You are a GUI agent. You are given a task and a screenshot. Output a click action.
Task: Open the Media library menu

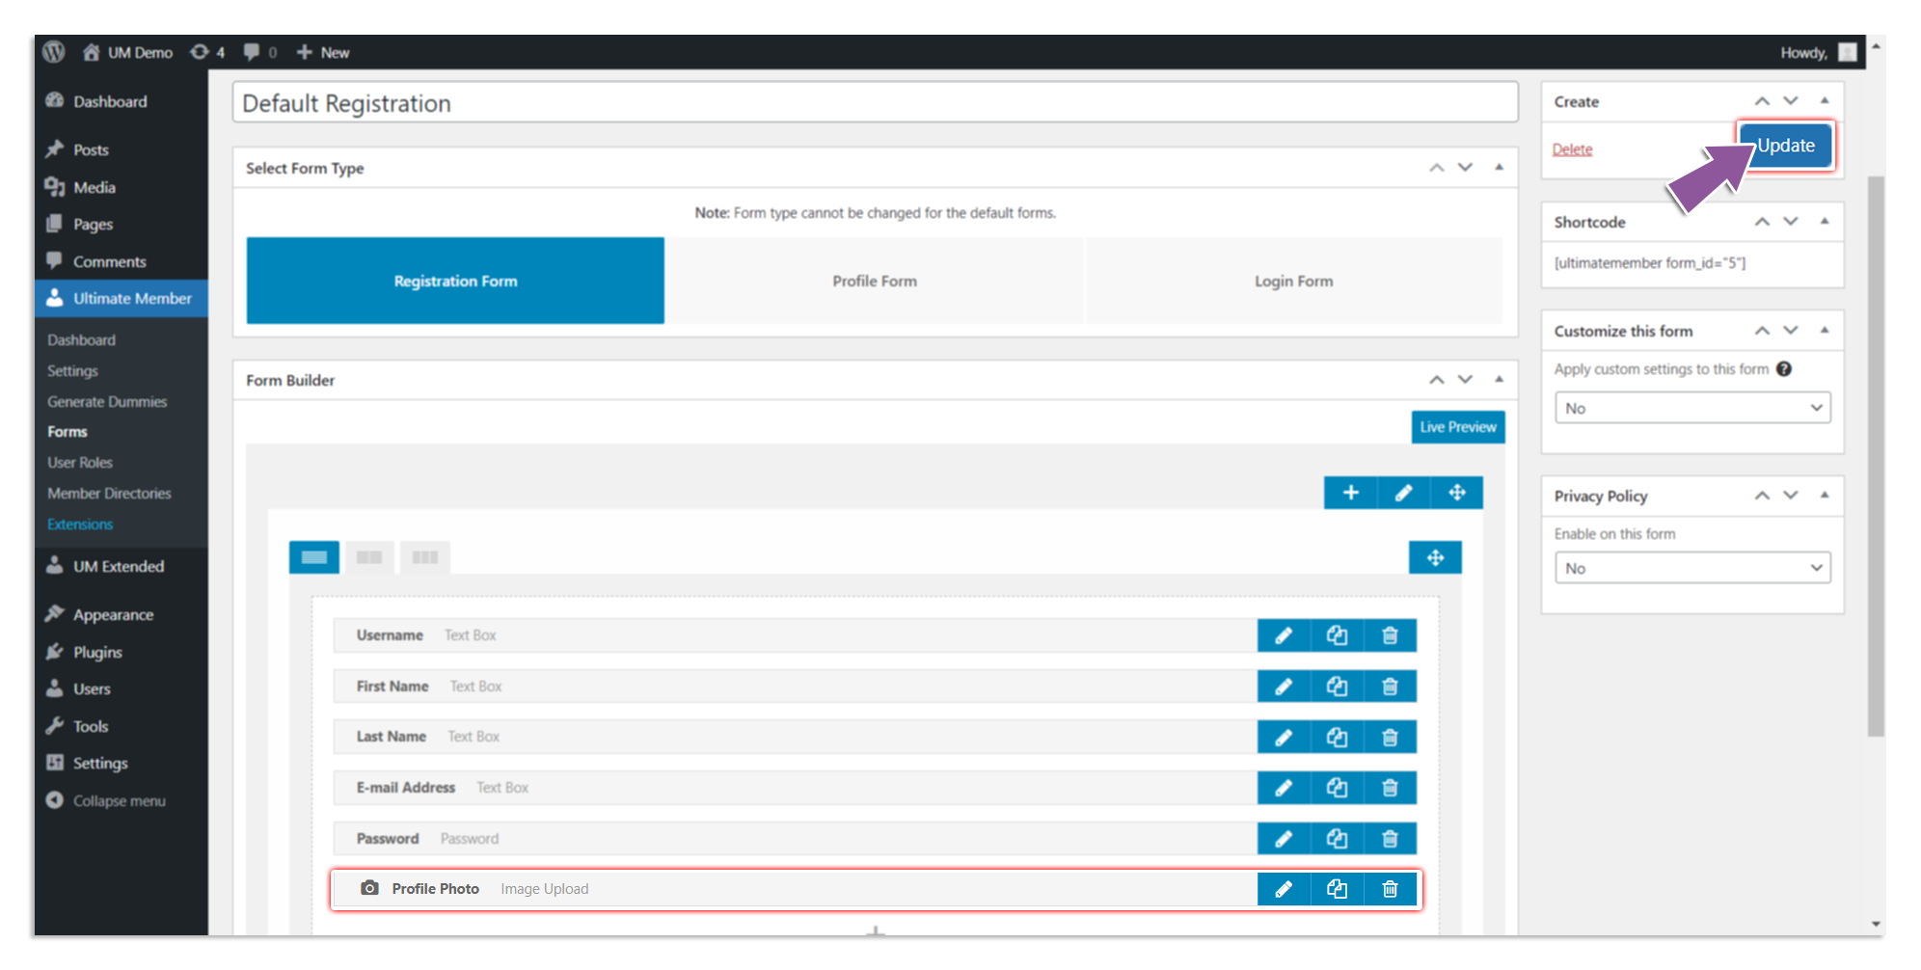click(94, 187)
